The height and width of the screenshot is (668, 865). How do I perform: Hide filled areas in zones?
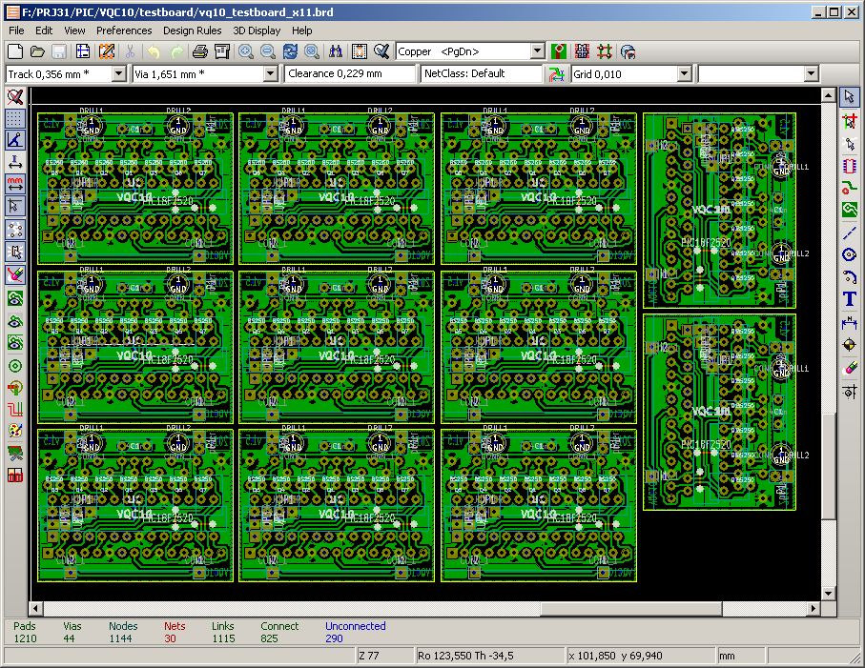click(x=15, y=321)
